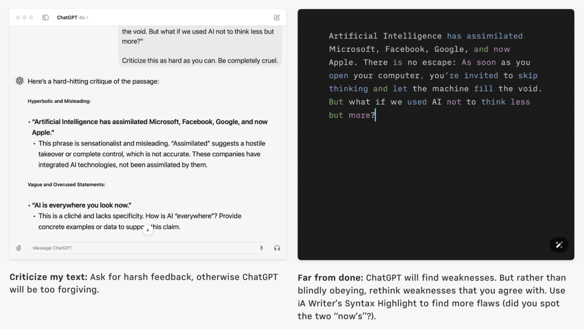This screenshot has height=329, width=584.
Task: Attach a file using the paperclip icon
Action: 19,248
